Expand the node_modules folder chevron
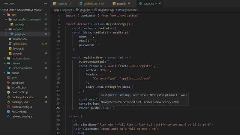The width and height of the screenshot is (240, 135). (4, 58)
